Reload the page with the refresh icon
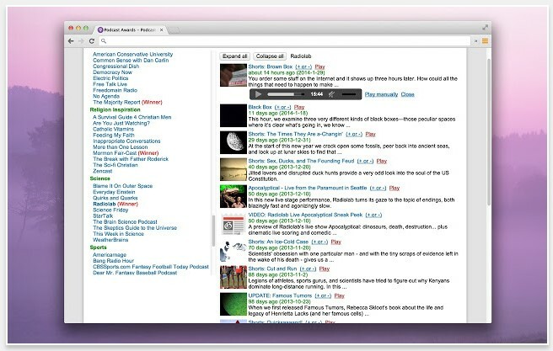This screenshot has width=553, height=351. 92,41
